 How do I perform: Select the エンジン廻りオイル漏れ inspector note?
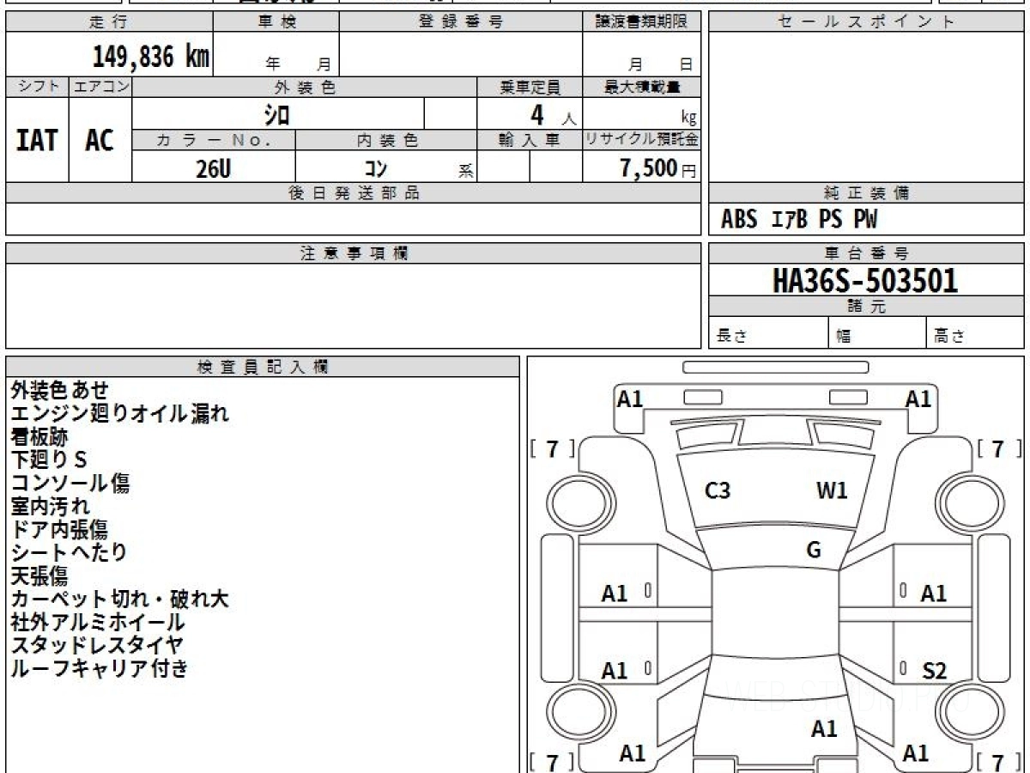(x=120, y=414)
